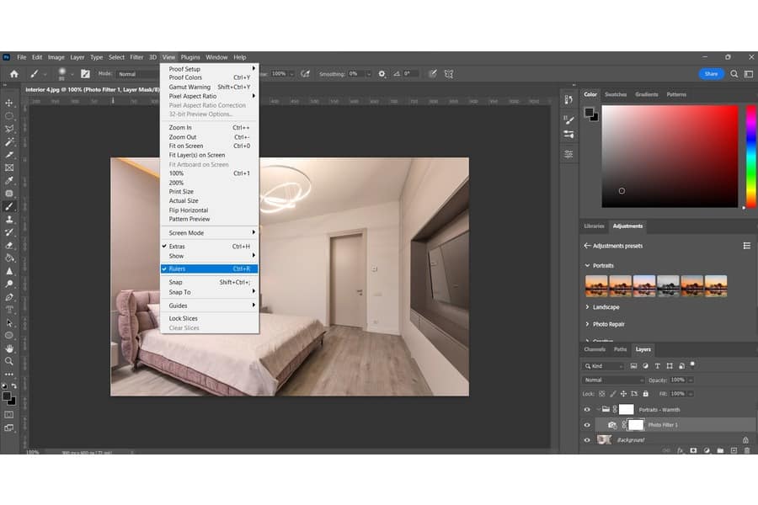
Task: Switch to the Gradients tab
Action: pos(646,95)
